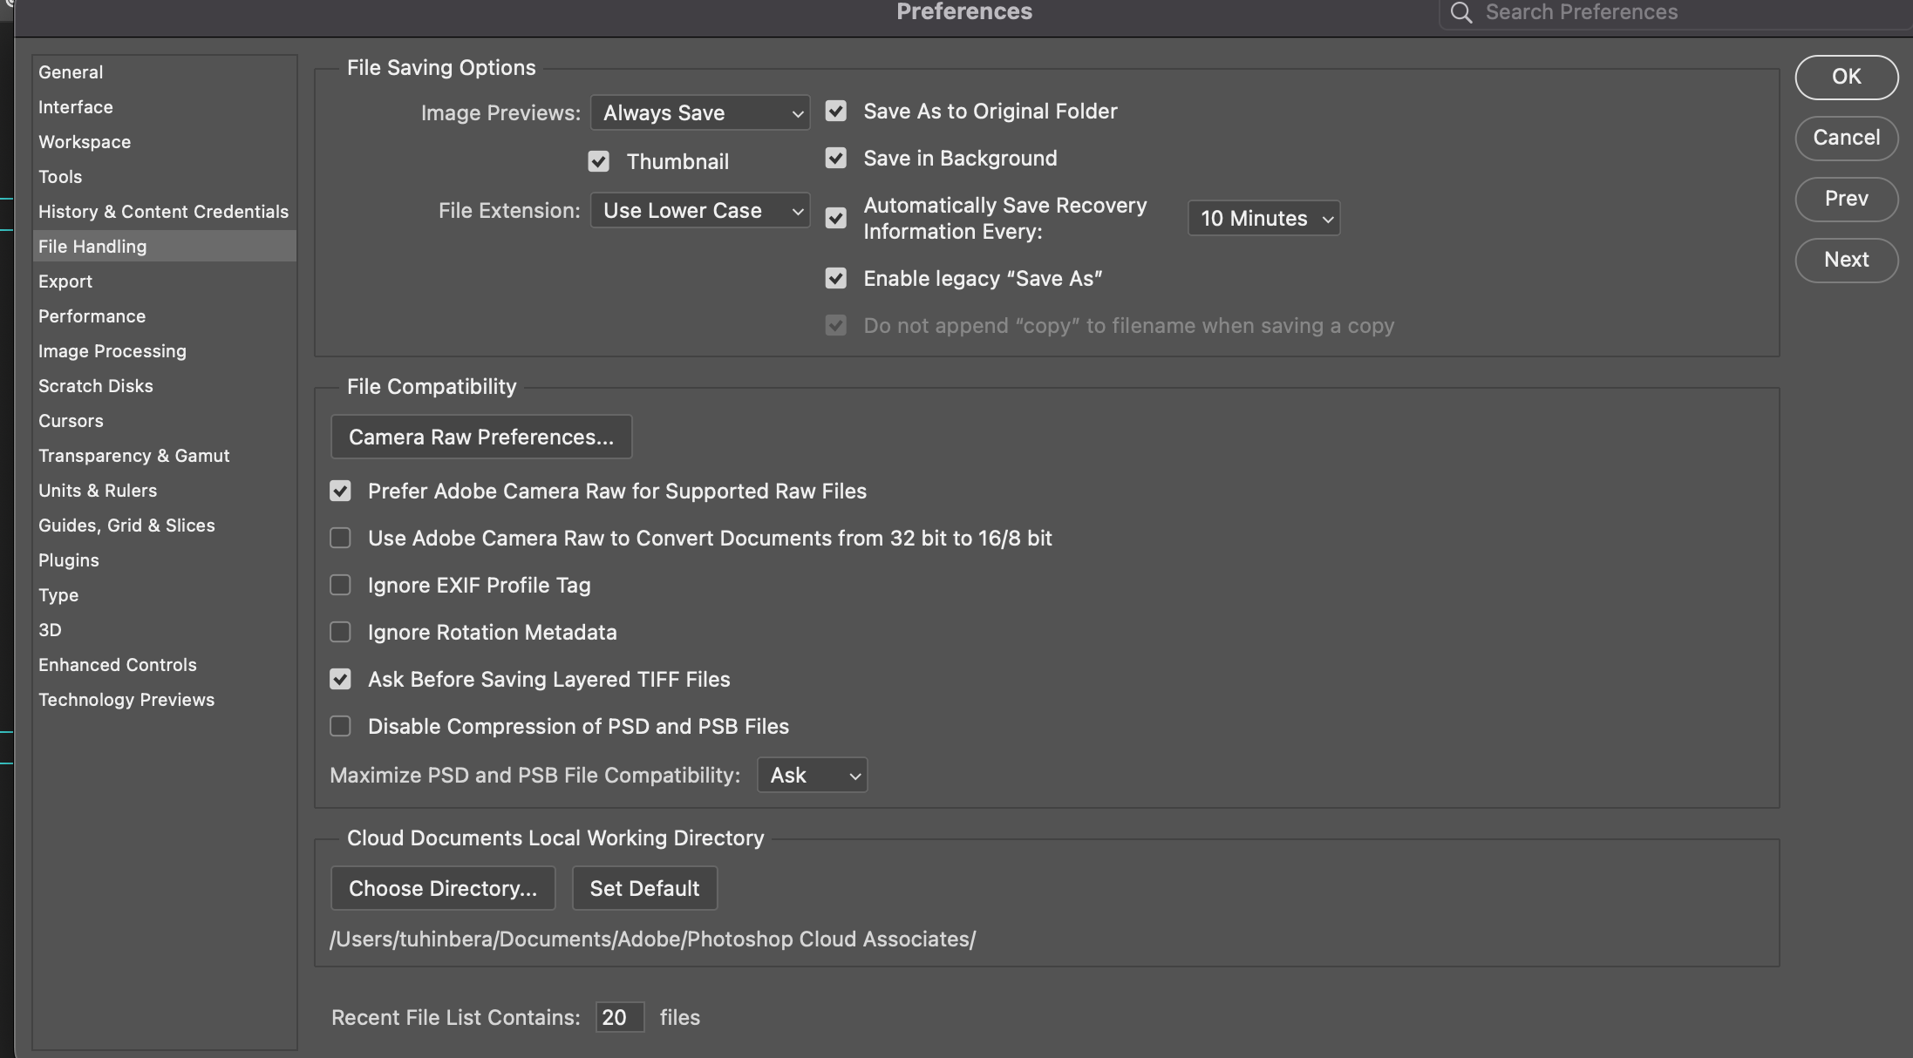Viewport: 1913px width, 1058px height.
Task: Switch to the Performance preferences page
Action: [x=92, y=315]
